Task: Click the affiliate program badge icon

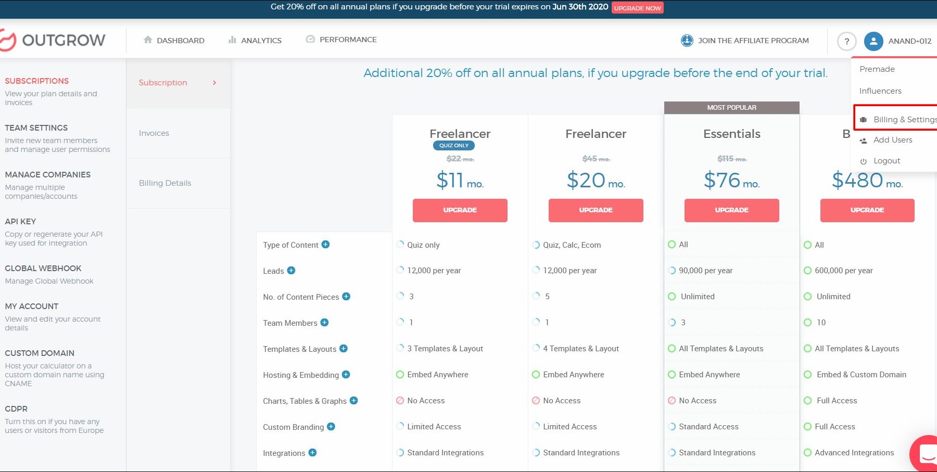Action: coord(687,41)
